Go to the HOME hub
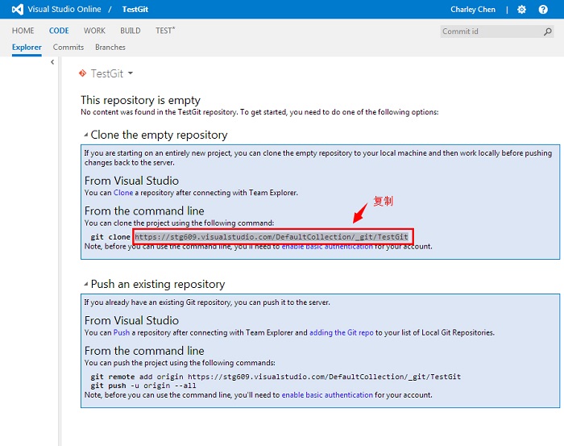The height and width of the screenshot is (446, 564). 23,31
